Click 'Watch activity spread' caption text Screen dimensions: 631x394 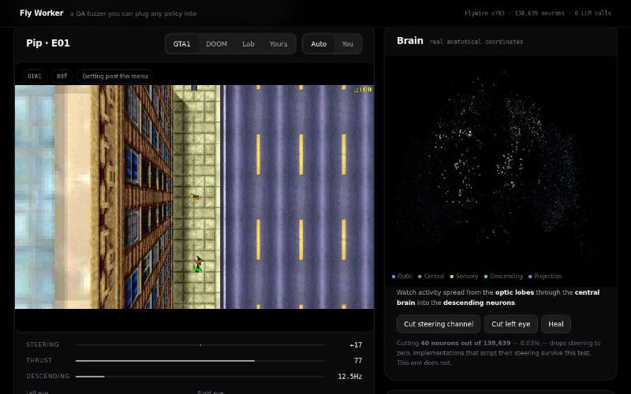pos(498,298)
